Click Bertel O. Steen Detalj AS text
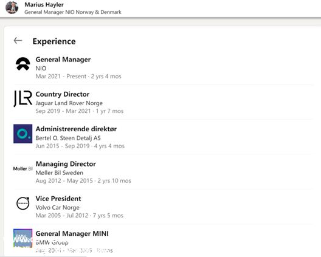This screenshot has width=321, height=257. tap(68, 138)
